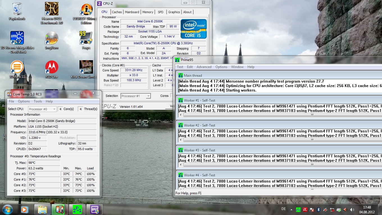Open Prime95 Help menu
The width and height of the screenshot is (382, 215).
[251, 67]
